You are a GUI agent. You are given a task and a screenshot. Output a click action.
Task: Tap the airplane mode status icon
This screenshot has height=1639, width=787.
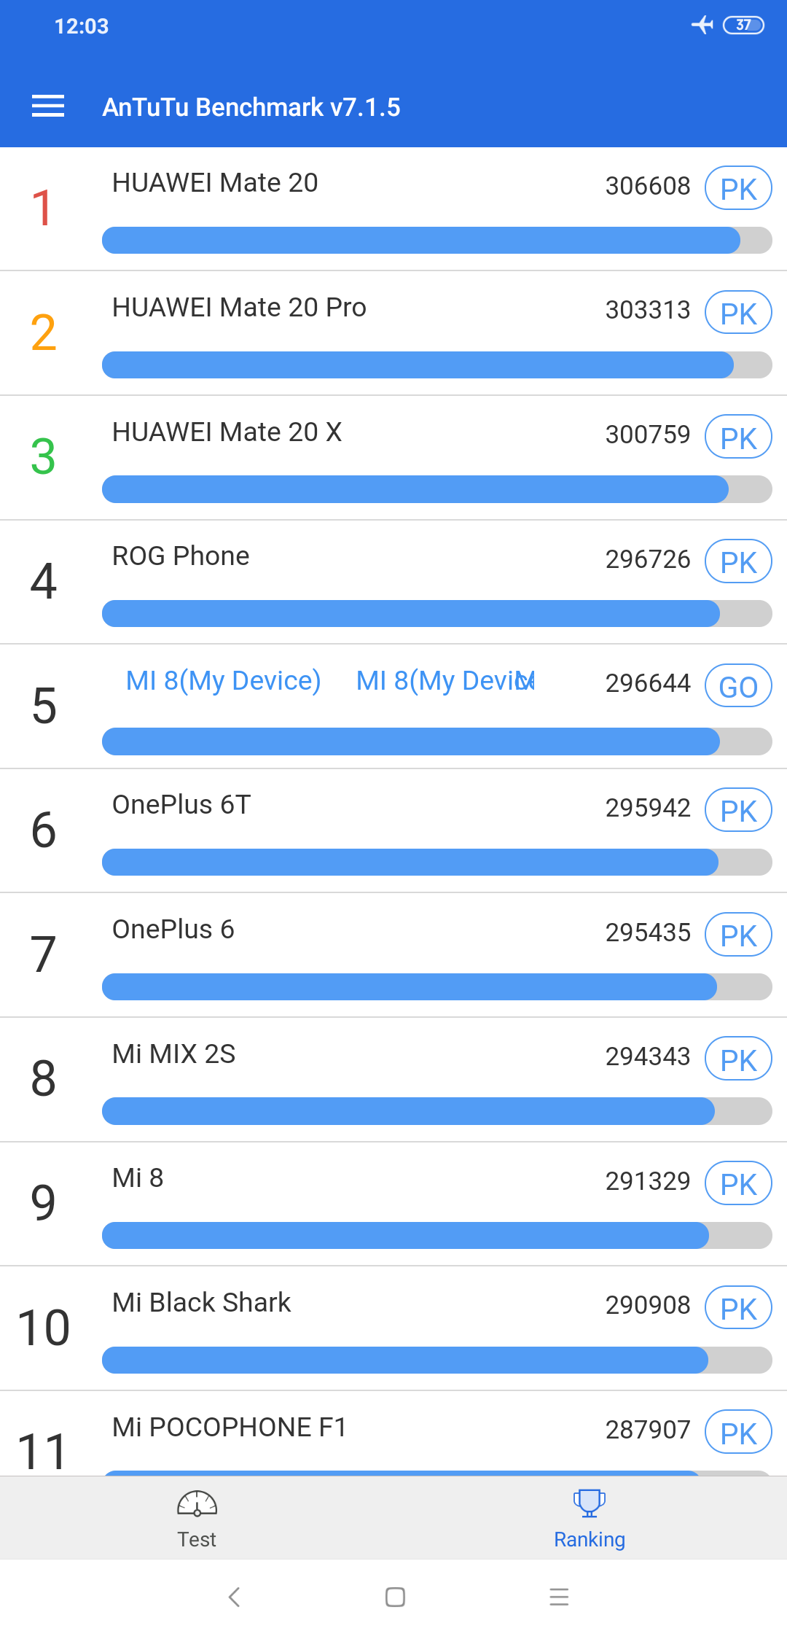[x=702, y=25]
